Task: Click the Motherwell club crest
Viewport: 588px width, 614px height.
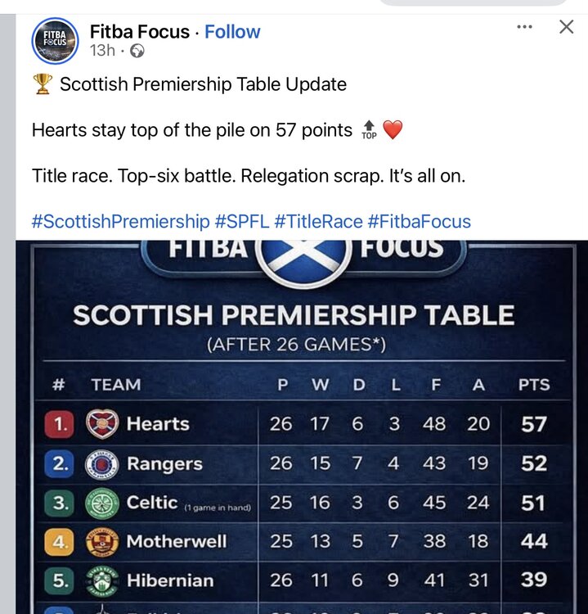Action: coord(102,541)
